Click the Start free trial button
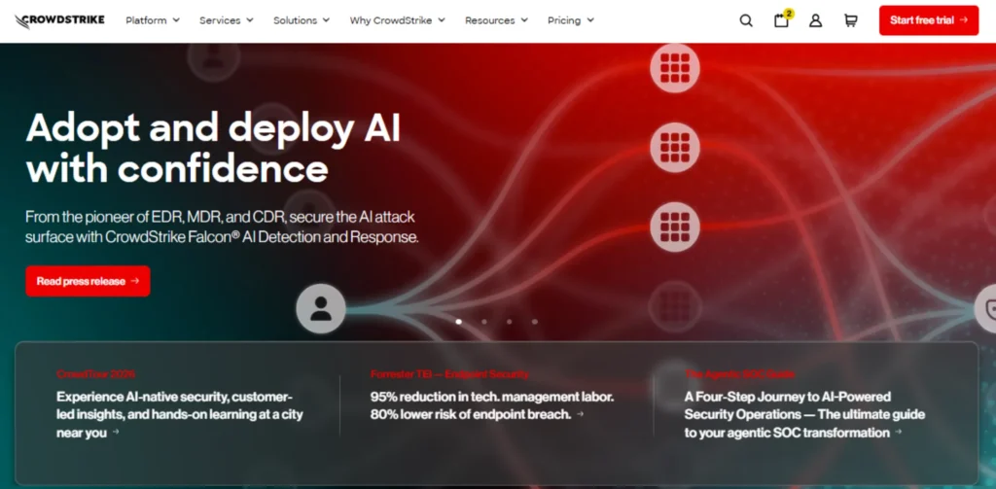 coord(929,20)
